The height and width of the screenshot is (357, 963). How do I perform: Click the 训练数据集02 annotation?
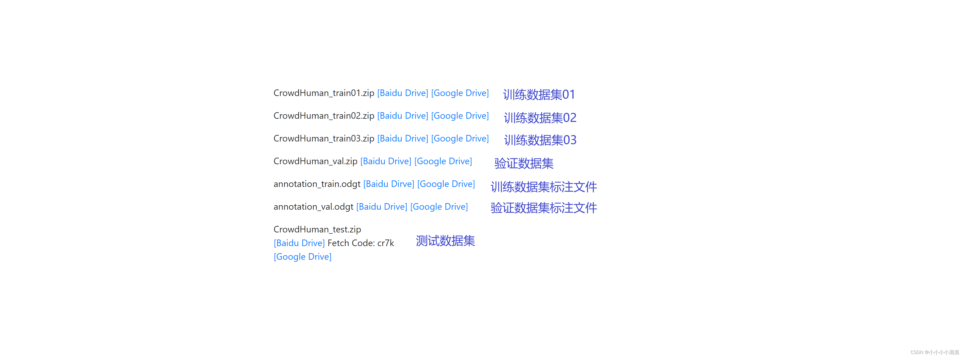pos(540,118)
